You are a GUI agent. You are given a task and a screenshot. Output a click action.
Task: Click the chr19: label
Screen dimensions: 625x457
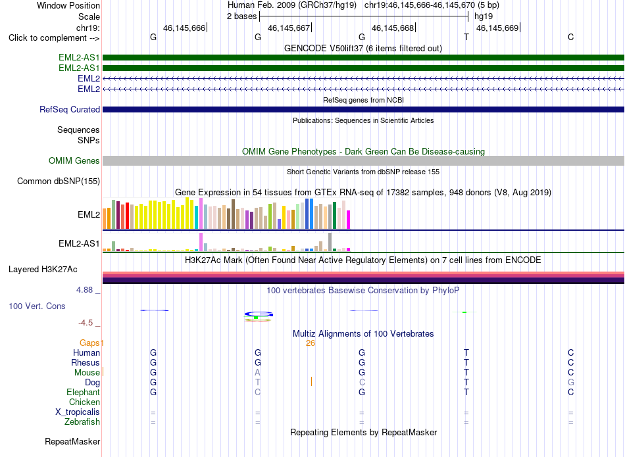coord(88,28)
